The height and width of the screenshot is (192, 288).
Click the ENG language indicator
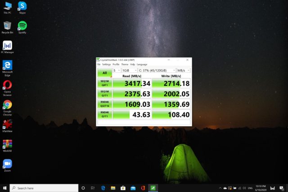coord(250,188)
